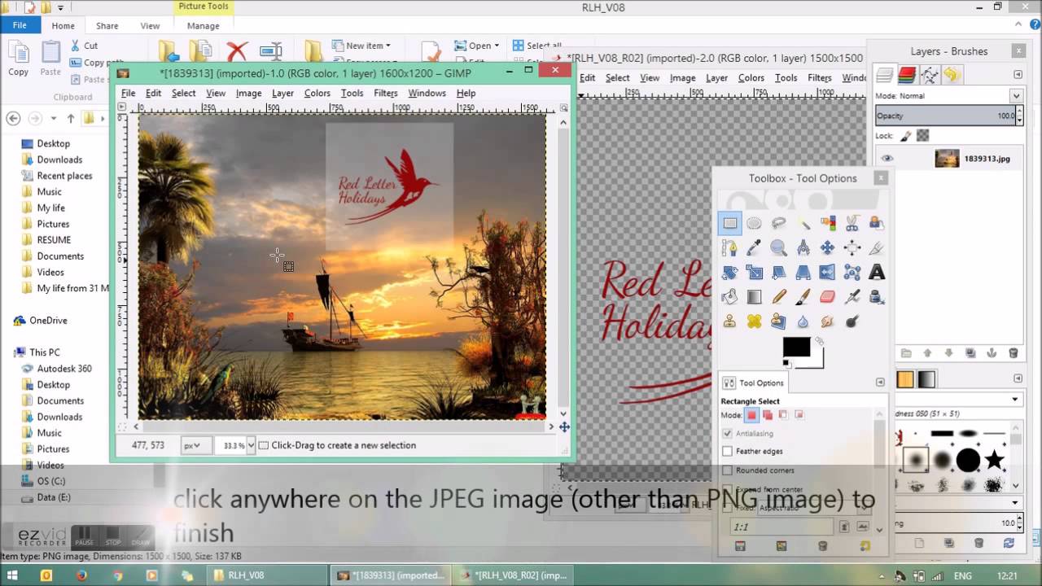This screenshot has height=586, width=1042.
Task: Select the Pencil tool
Action: (x=779, y=297)
